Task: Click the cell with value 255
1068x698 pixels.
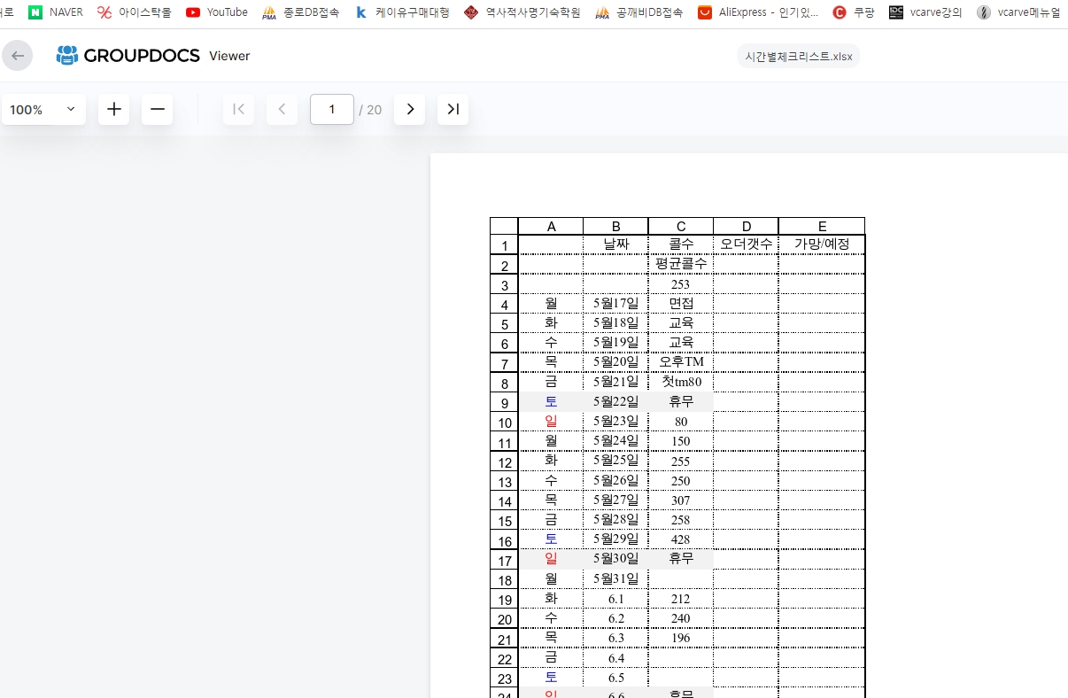Action: [x=680, y=461]
